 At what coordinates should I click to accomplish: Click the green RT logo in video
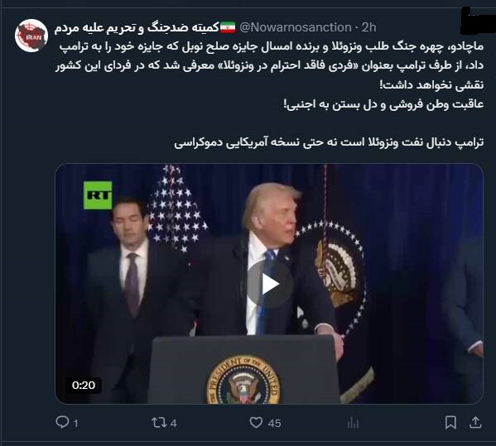pyautogui.click(x=98, y=195)
